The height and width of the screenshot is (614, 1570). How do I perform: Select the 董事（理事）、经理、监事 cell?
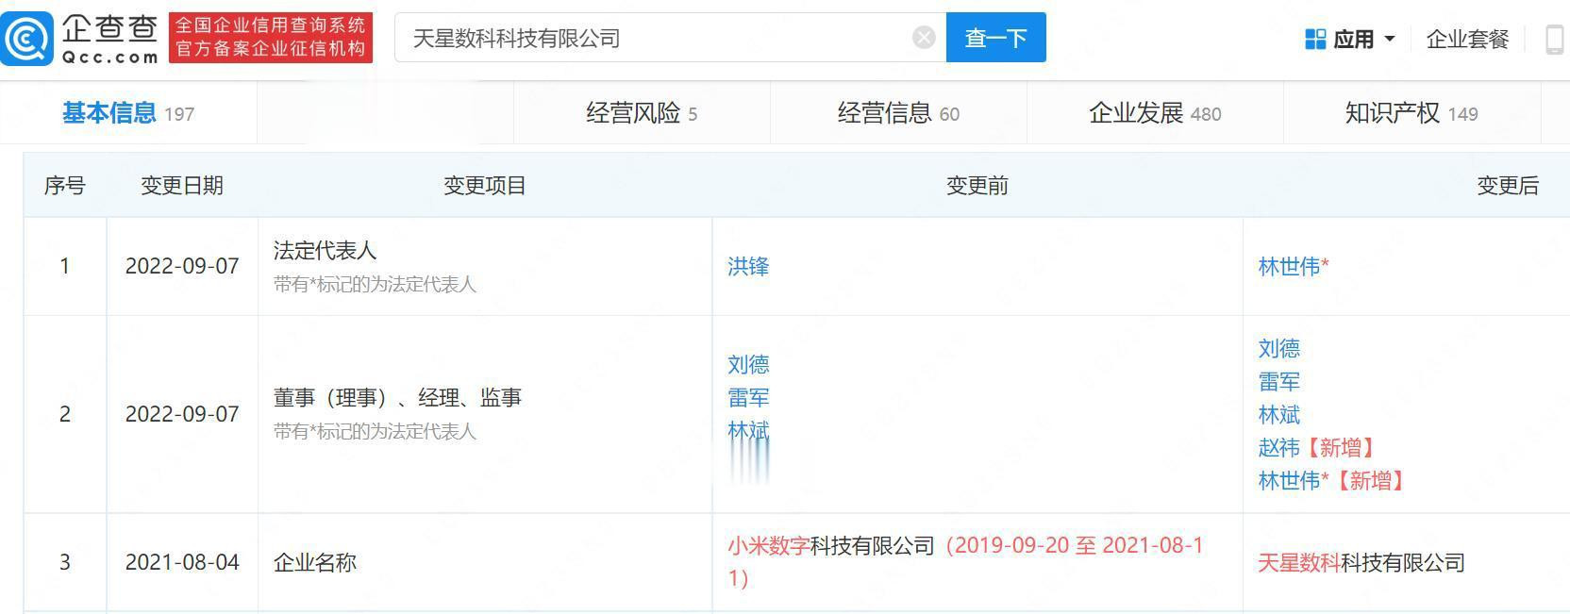(x=485, y=414)
